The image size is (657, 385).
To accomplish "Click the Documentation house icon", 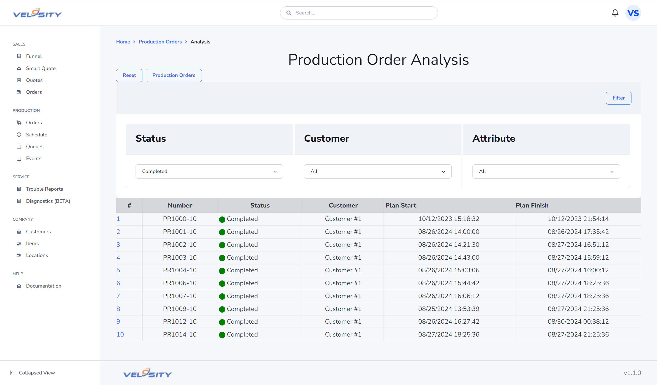I will click(19, 286).
